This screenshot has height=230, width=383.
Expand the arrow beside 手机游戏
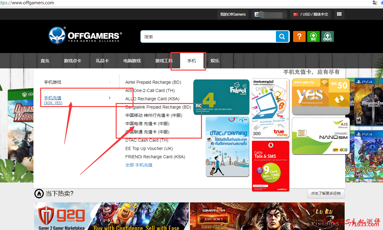(110, 82)
